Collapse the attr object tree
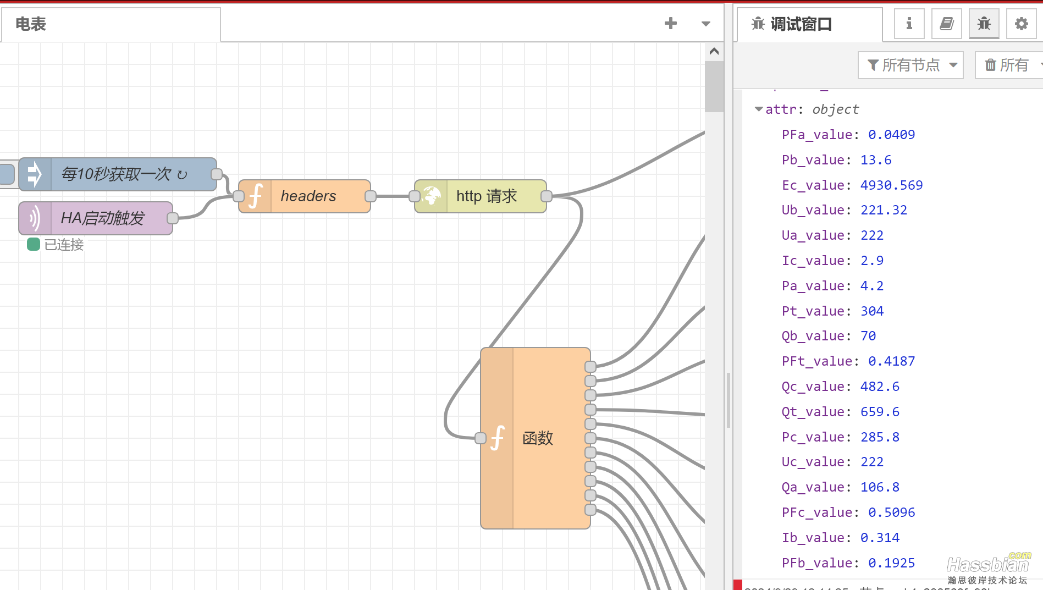1043x590 pixels. [x=759, y=109]
